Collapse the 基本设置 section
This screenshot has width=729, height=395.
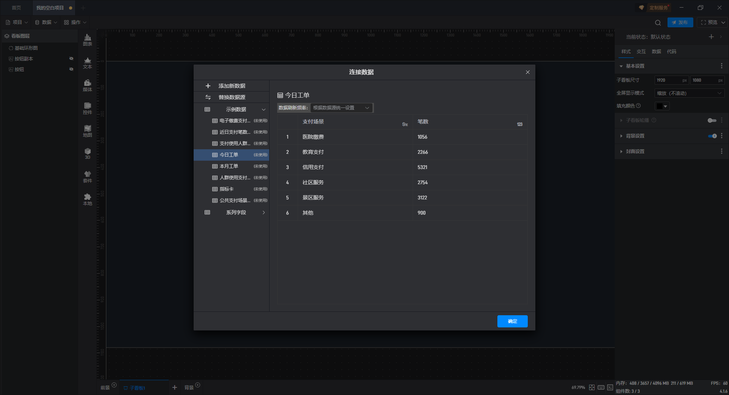click(621, 66)
